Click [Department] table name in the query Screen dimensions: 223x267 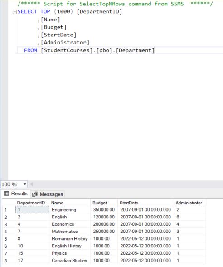tap(135, 50)
